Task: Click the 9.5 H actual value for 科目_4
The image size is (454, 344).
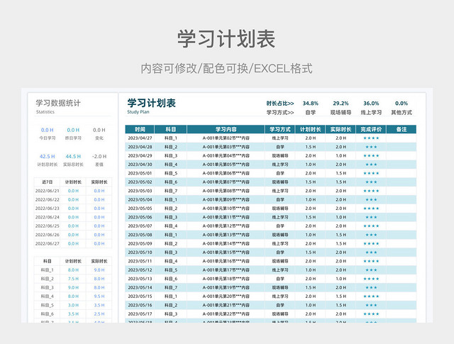Action: [99, 296]
